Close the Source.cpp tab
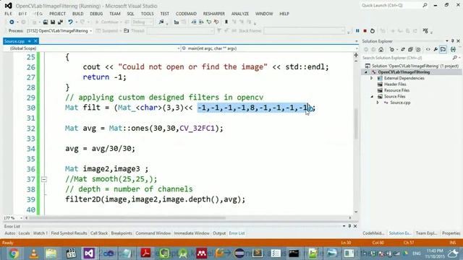463x260 pixels. (x=35, y=41)
